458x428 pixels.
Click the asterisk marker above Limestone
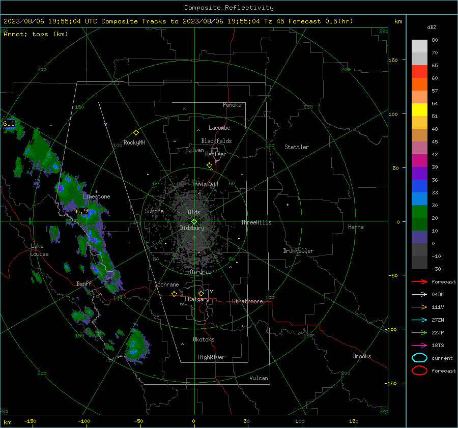[96, 192]
